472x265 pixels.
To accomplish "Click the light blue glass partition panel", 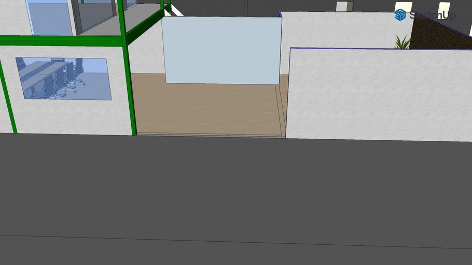I will click(x=222, y=50).
